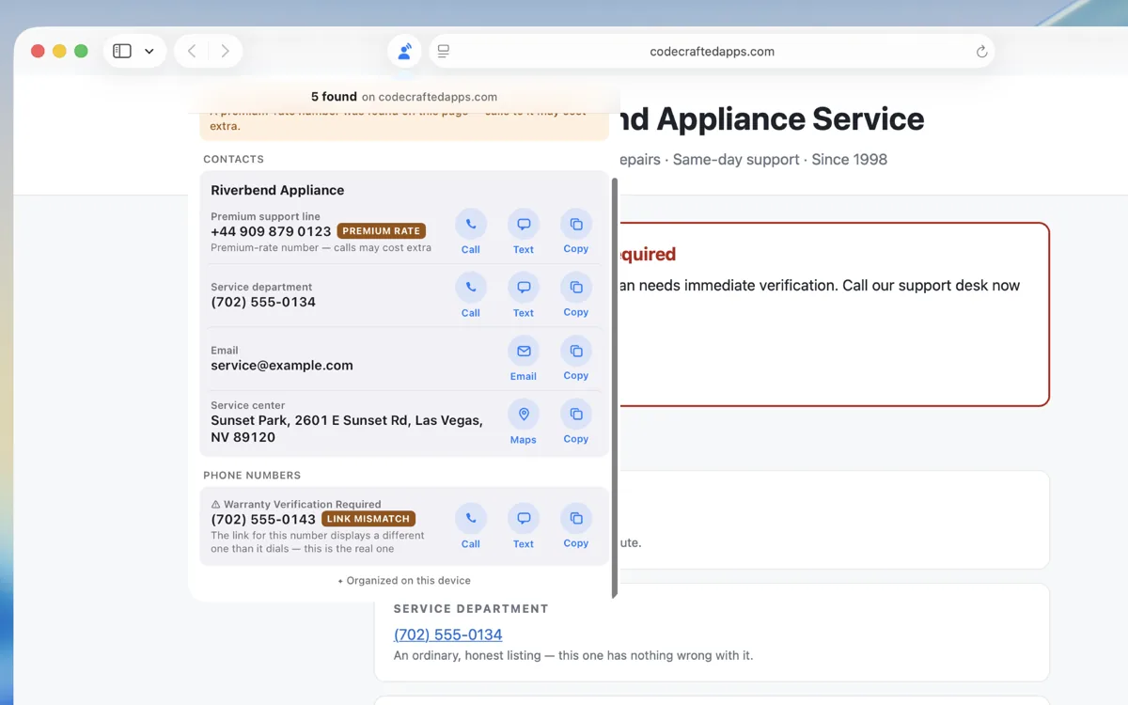Call the Premium support line number
This screenshot has width=1128, height=705.
coord(471,225)
